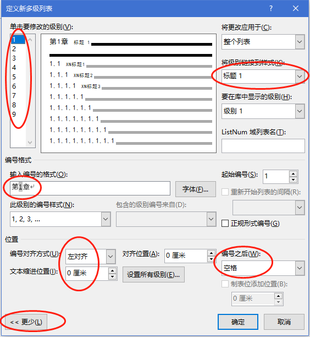
Task: Click the help question mark icon
Action: [271, 8]
